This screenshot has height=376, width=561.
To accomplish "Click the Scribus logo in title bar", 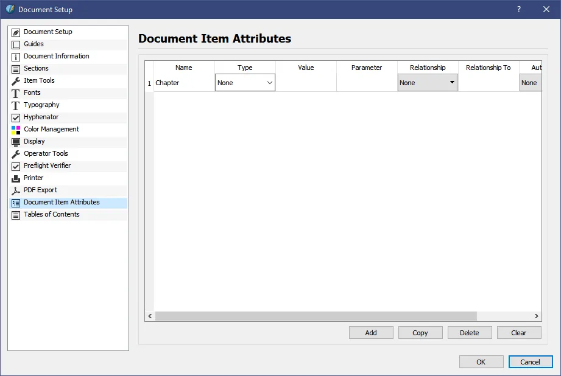I will (10, 9).
